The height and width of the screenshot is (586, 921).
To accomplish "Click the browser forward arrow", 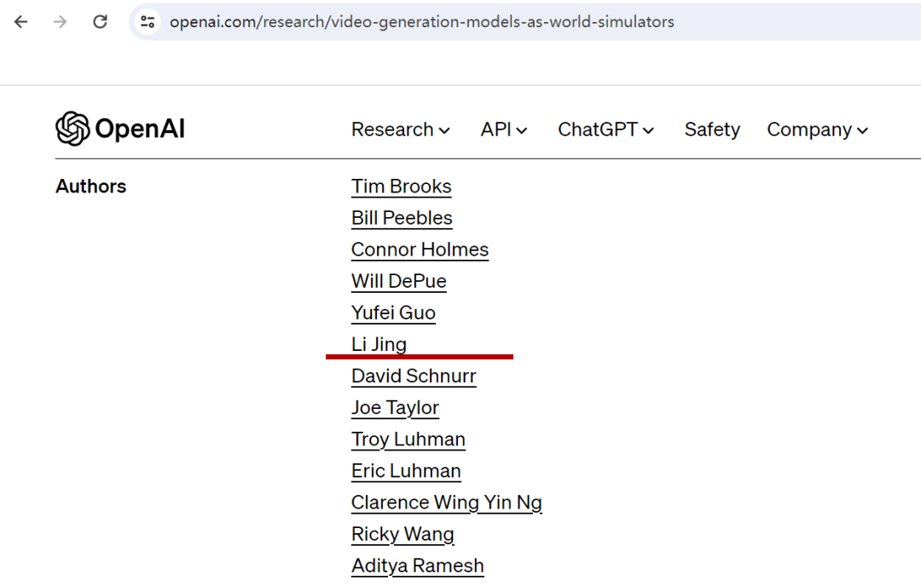I will coord(61,22).
